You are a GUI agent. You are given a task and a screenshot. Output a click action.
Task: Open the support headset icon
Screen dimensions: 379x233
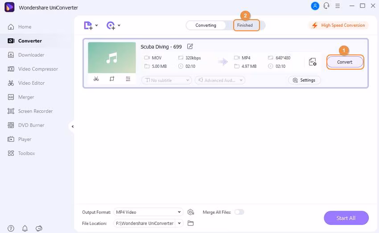(x=326, y=6)
